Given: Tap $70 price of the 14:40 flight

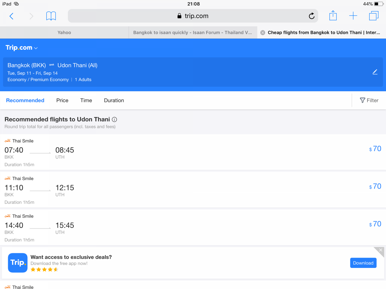Looking at the screenshot, I should pyautogui.click(x=375, y=224).
